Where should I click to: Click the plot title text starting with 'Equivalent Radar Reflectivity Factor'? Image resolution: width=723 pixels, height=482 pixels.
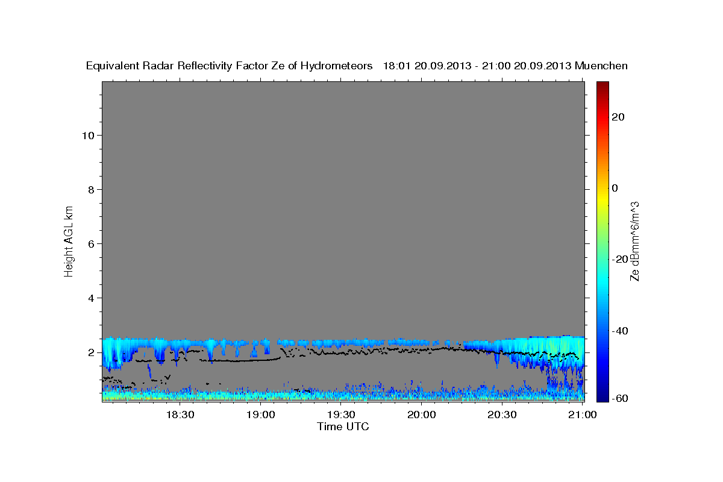(357, 66)
